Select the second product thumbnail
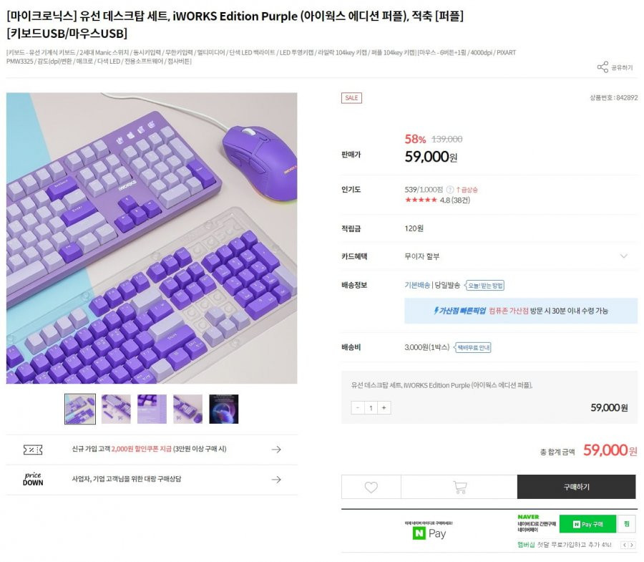The width and height of the screenshot is (644, 562). pos(116,409)
